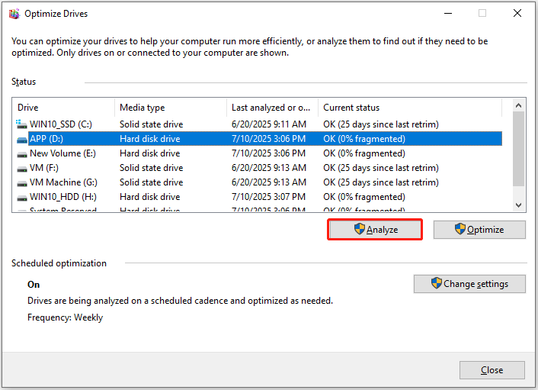Screen dimensions: 538x390
Task: Click the bold On schedule status
Action: click(34, 285)
